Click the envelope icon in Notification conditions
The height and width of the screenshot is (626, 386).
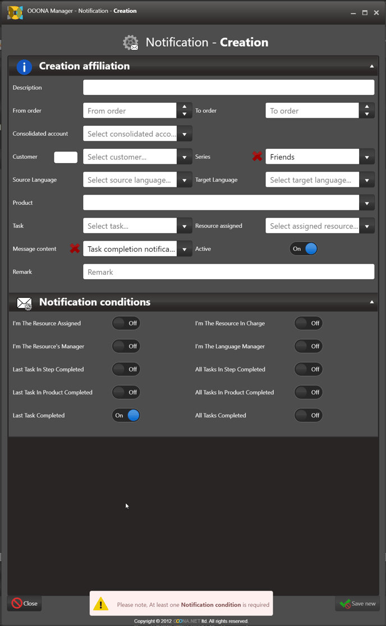24,303
